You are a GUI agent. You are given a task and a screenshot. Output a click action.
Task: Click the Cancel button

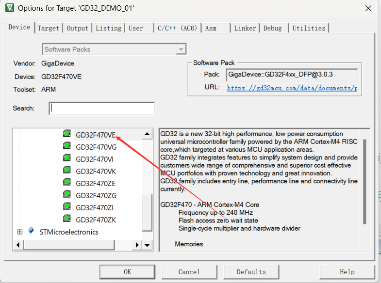(x=189, y=272)
